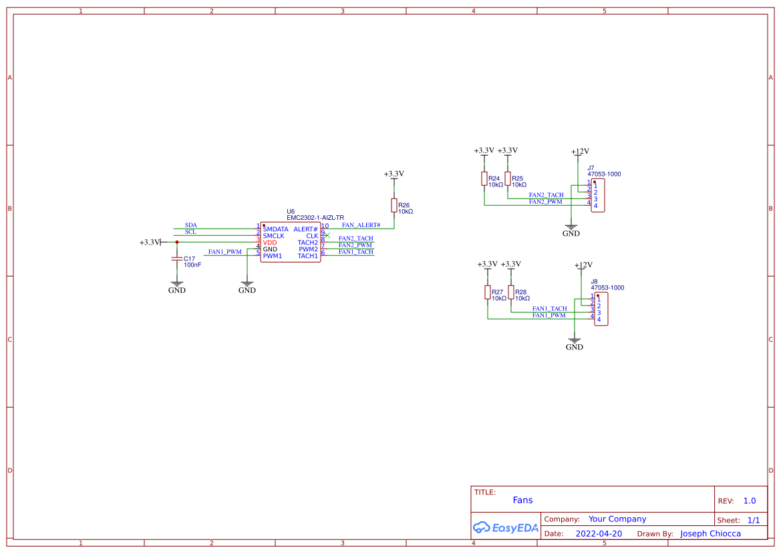Click the Joseph Chiocca drawn-by field
The image size is (781, 554).
pyautogui.click(x=710, y=533)
